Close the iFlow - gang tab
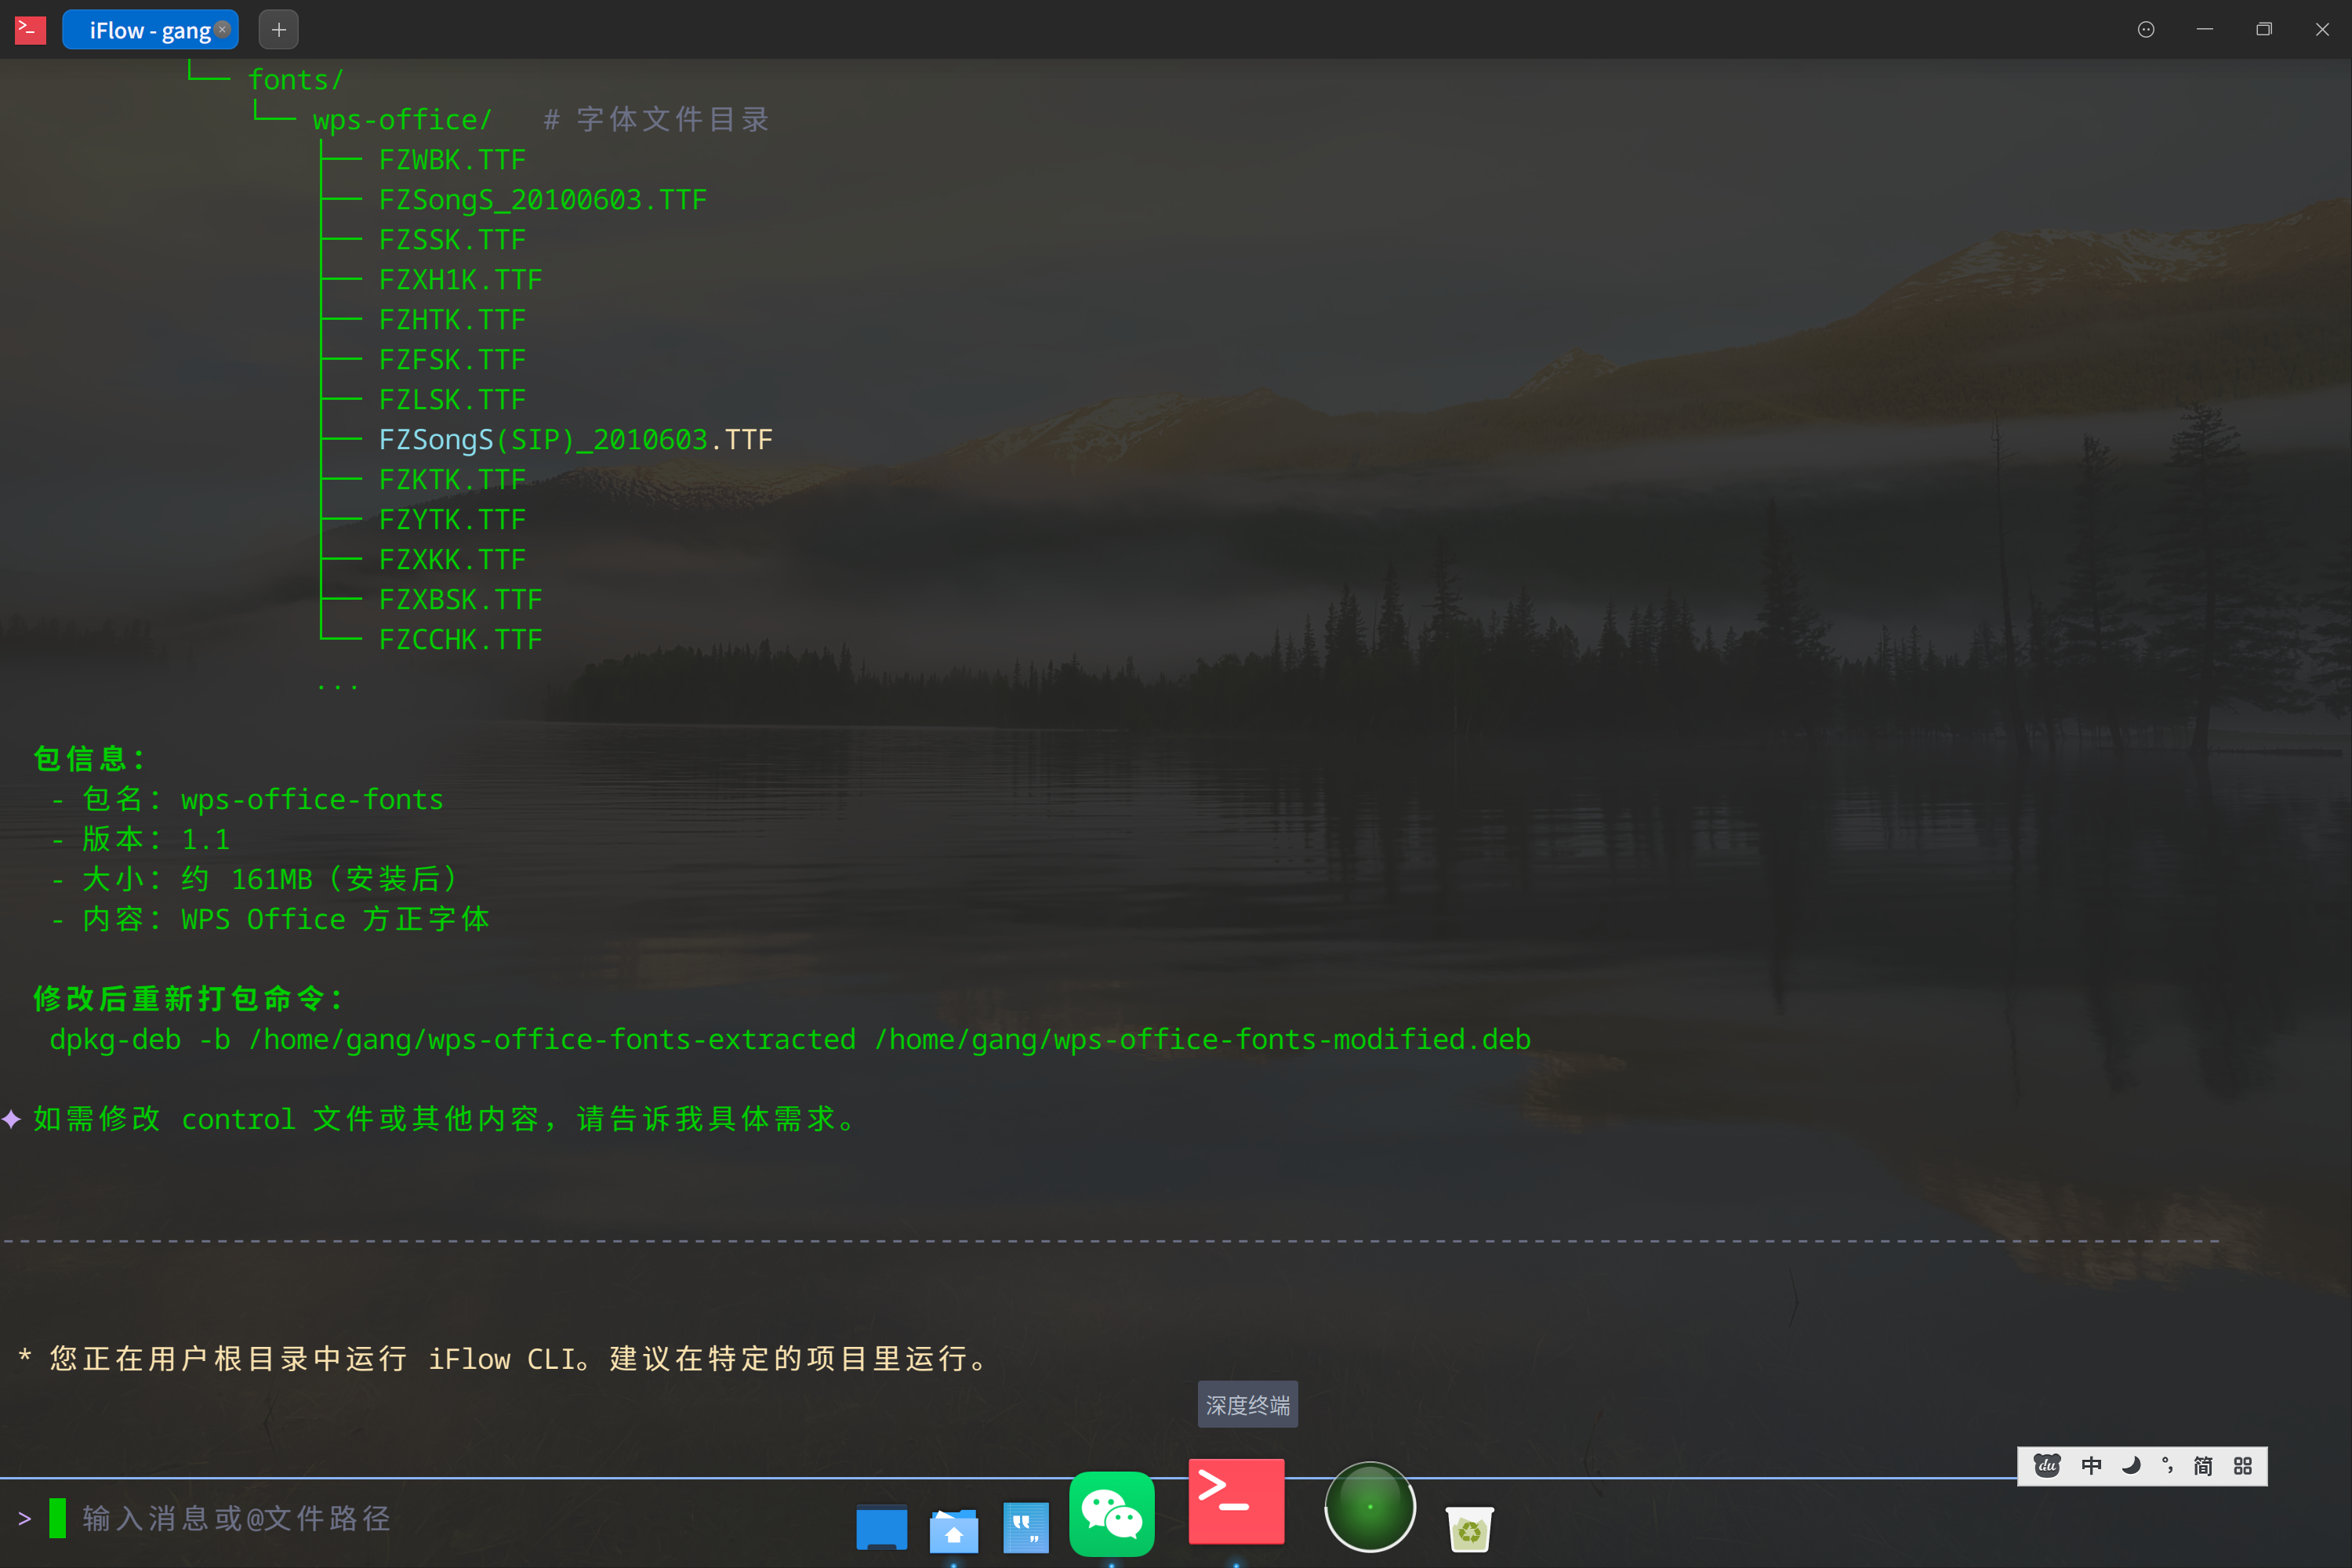The width and height of the screenshot is (2352, 1568). (x=223, y=29)
